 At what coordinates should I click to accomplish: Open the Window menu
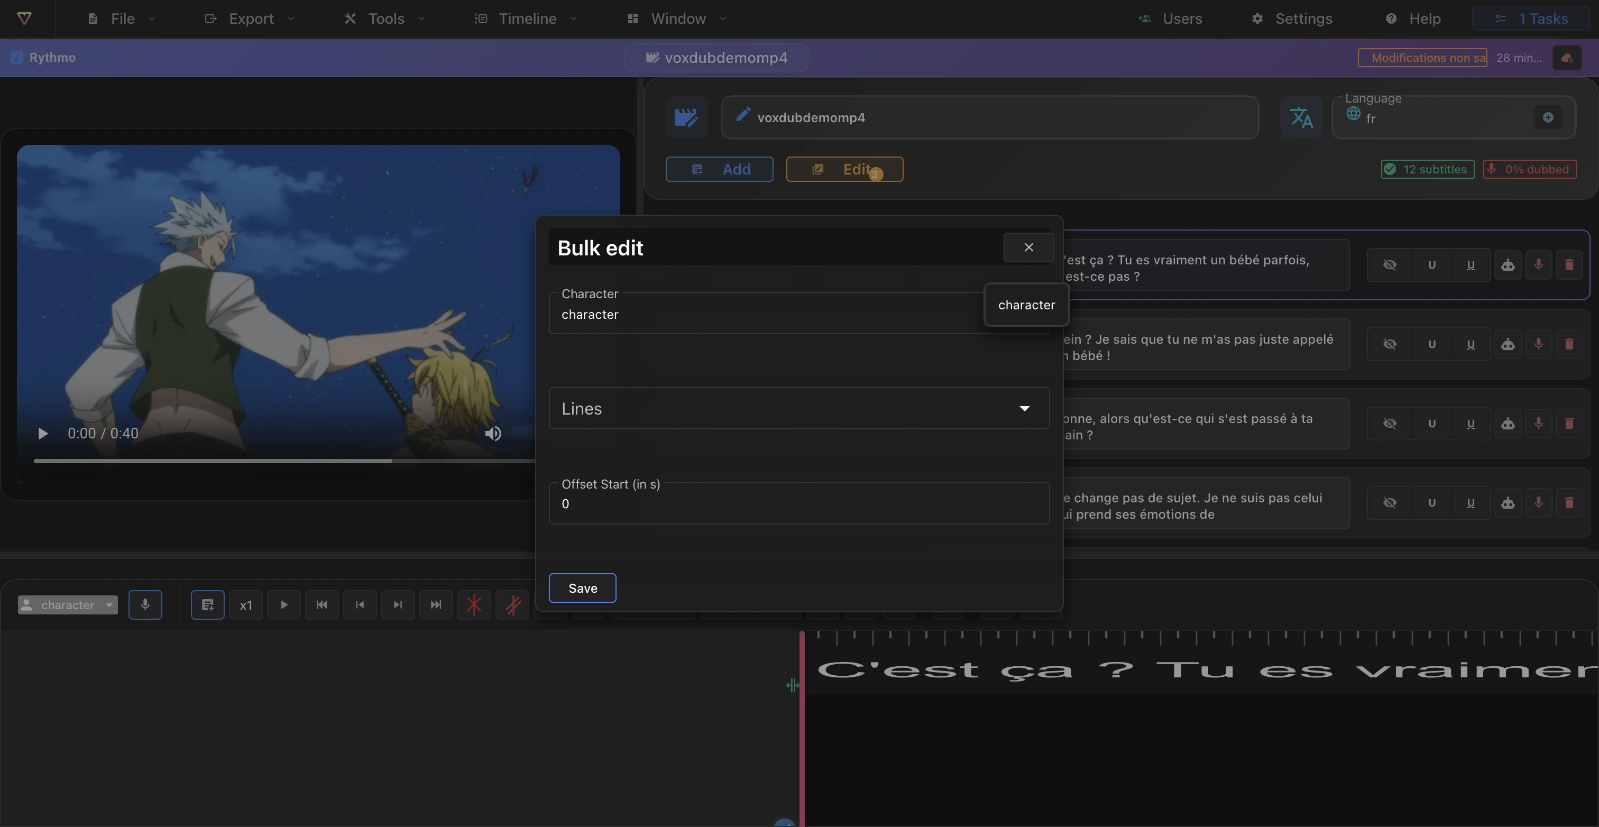click(x=677, y=19)
